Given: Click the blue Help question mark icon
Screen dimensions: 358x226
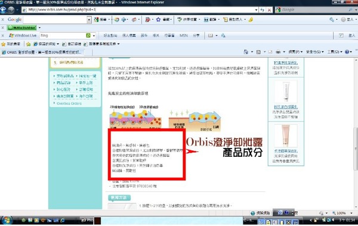Looking at the screenshot, I should coord(347,52).
